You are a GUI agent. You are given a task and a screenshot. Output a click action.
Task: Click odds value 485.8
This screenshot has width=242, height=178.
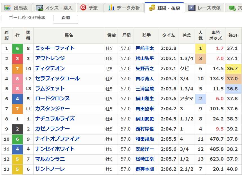217,149
